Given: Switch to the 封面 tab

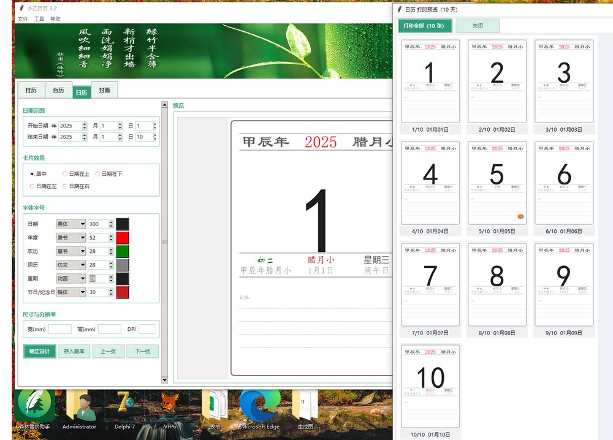Looking at the screenshot, I should tap(104, 90).
